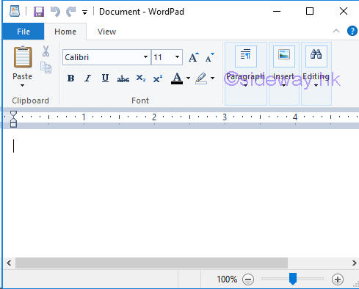Click the indent marker on the ruler
The height and width of the screenshot is (289, 359).
[13, 119]
